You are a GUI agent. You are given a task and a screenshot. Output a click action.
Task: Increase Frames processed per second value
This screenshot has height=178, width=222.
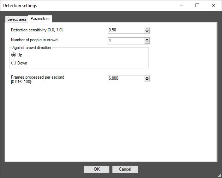click(147, 77)
